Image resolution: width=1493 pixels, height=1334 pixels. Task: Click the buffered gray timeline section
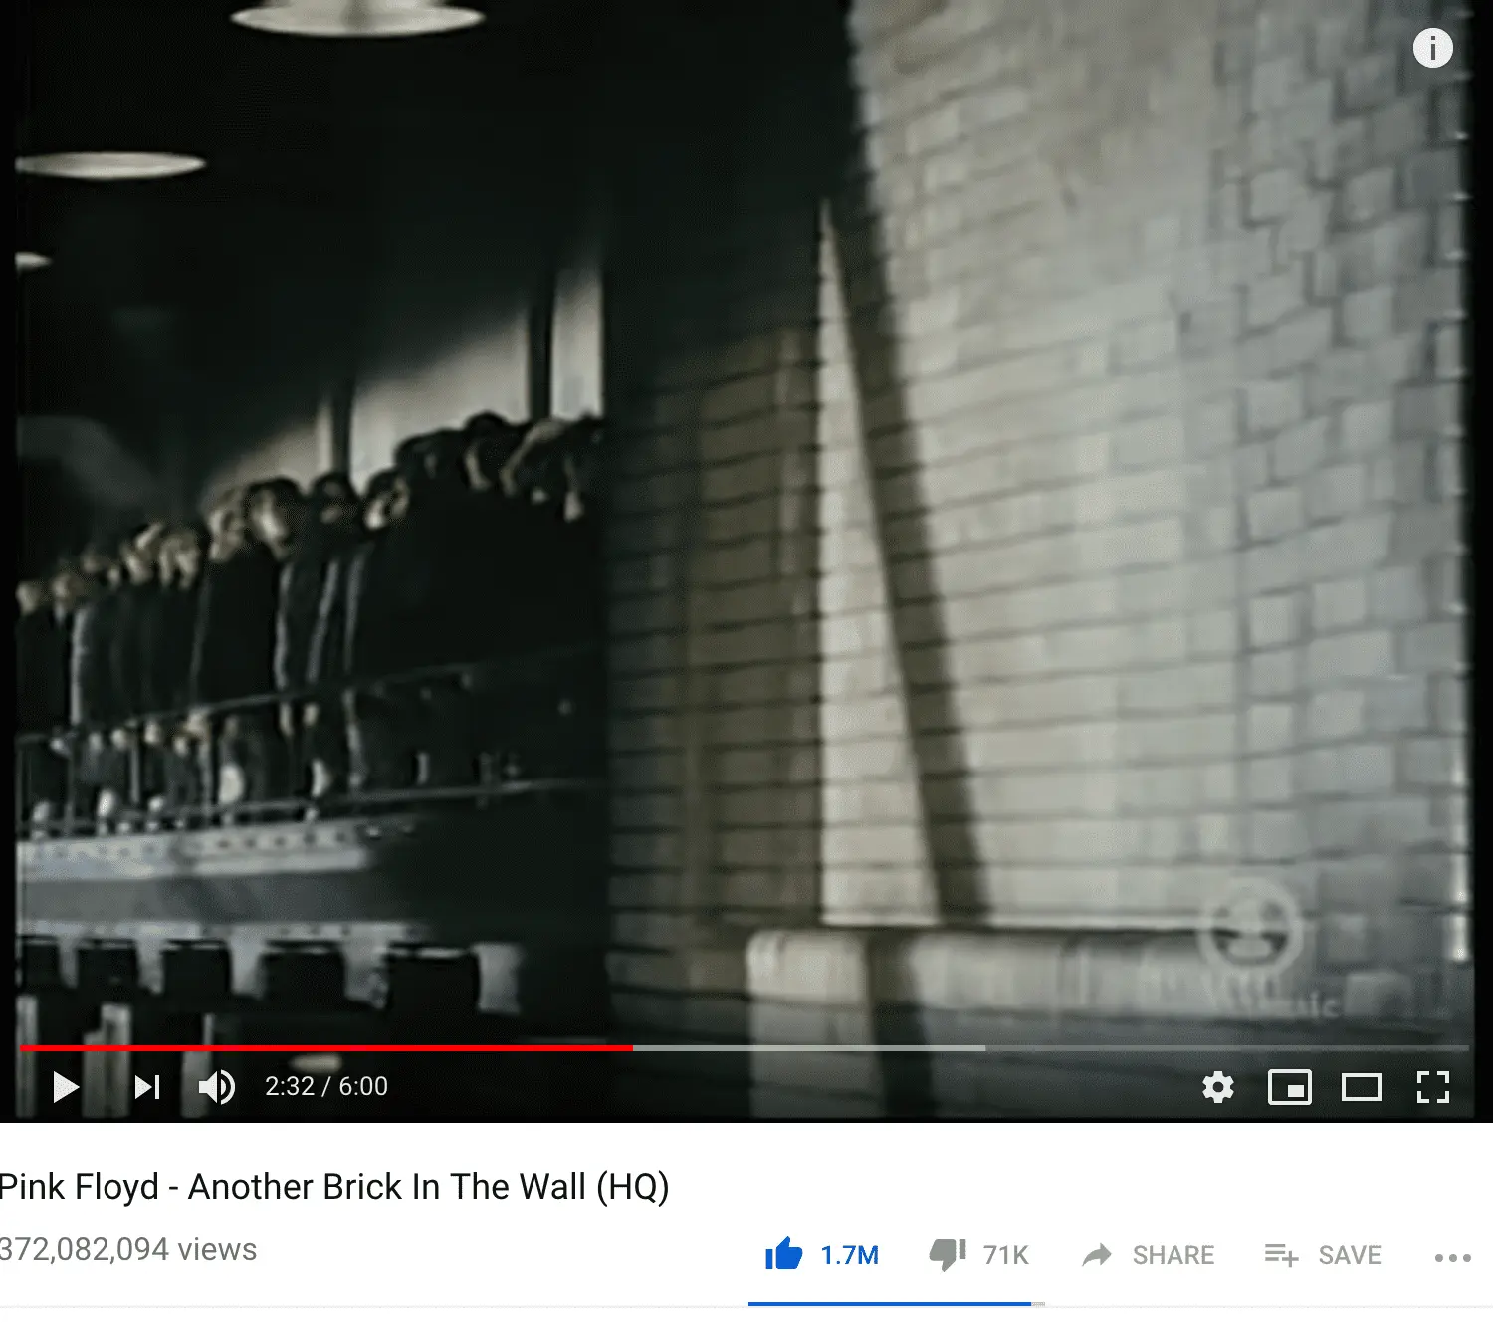[x=808, y=1048]
